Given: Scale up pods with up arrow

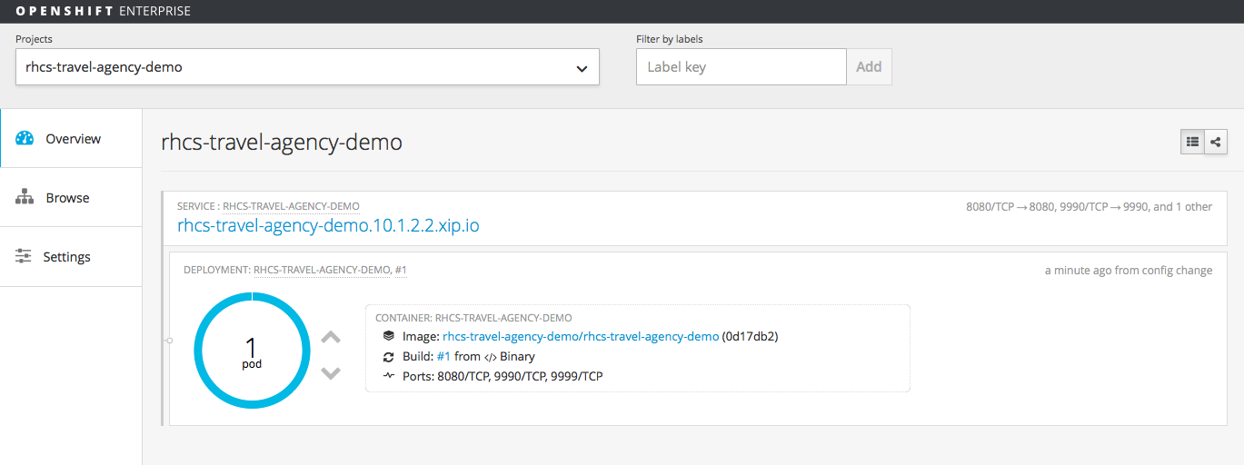Looking at the screenshot, I should point(331,337).
